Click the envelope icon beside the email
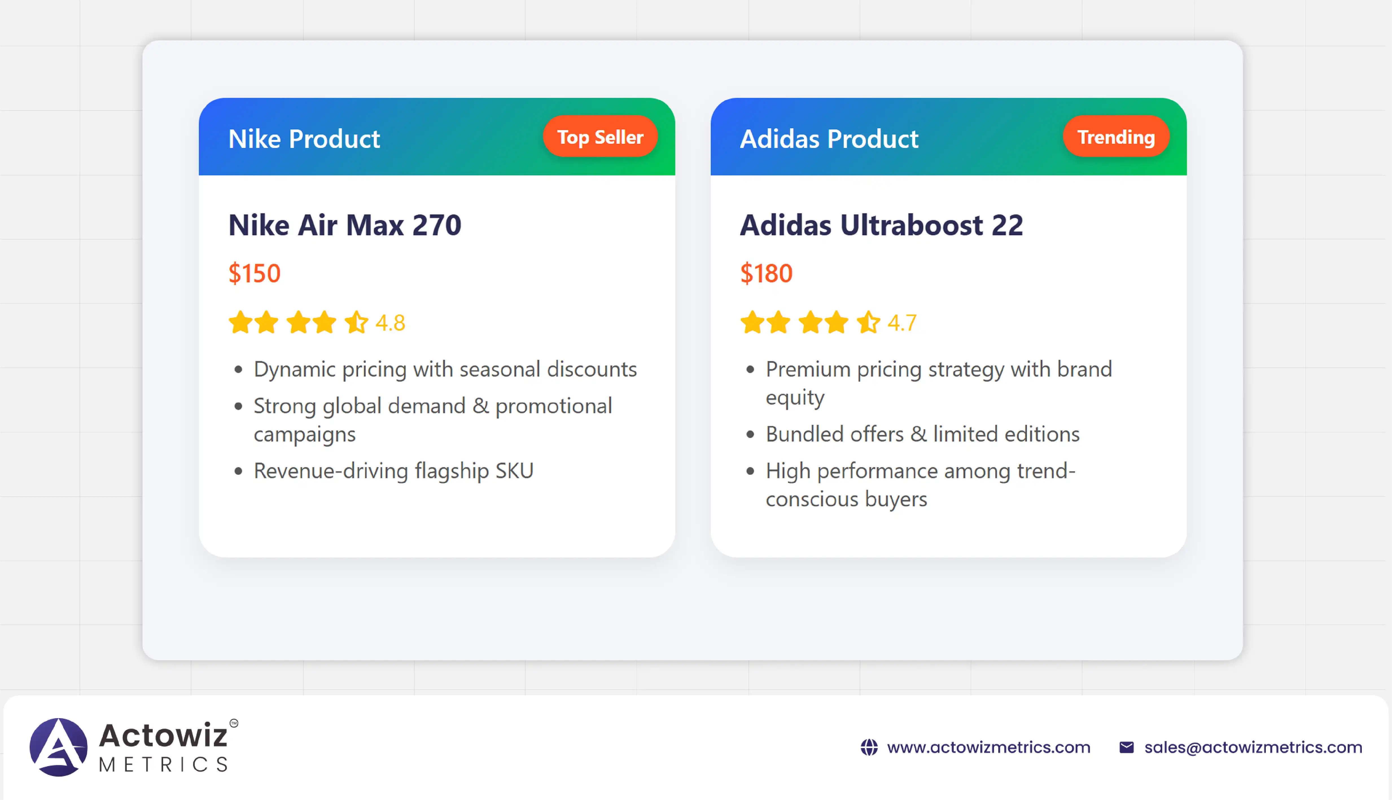 (x=1126, y=747)
